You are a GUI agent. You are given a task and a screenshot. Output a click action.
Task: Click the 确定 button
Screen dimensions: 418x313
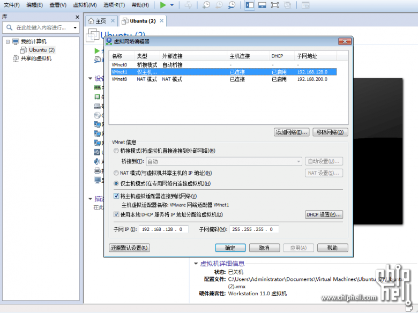click(230, 248)
